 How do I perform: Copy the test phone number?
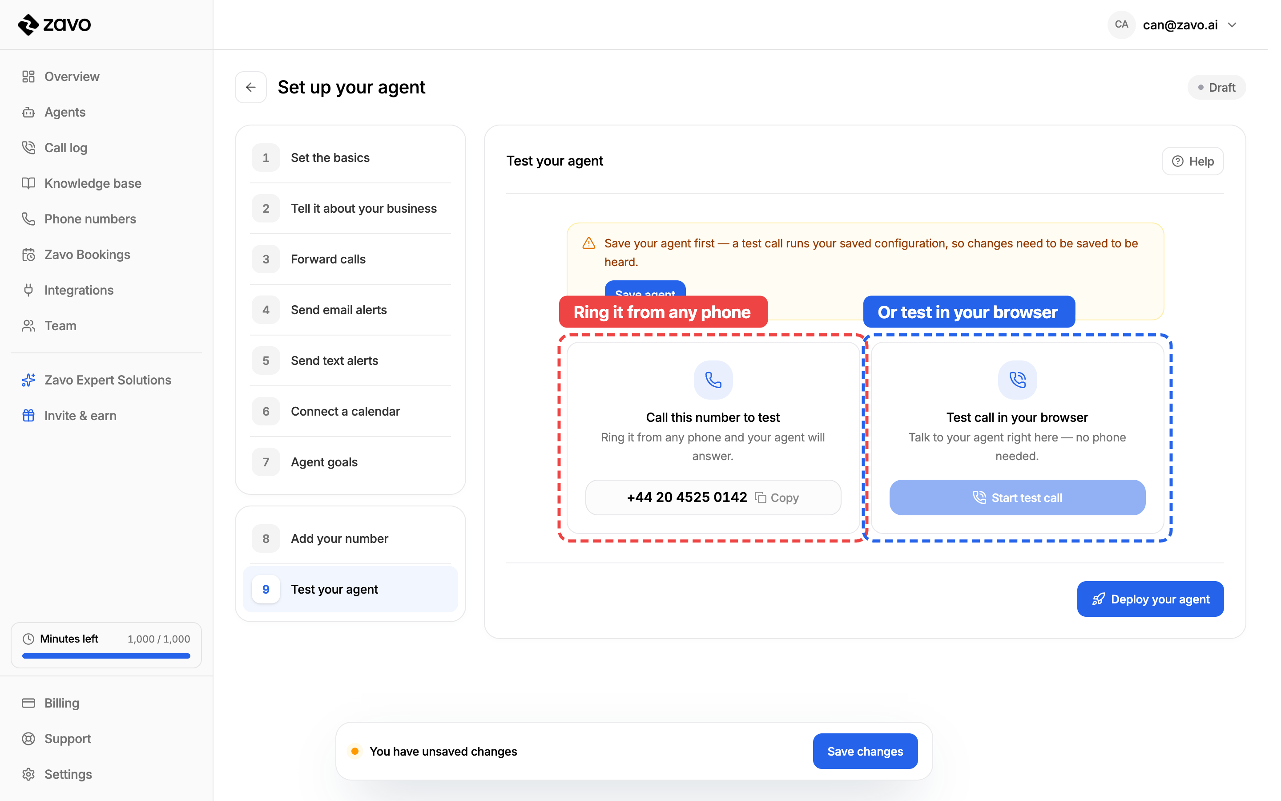coord(777,498)
